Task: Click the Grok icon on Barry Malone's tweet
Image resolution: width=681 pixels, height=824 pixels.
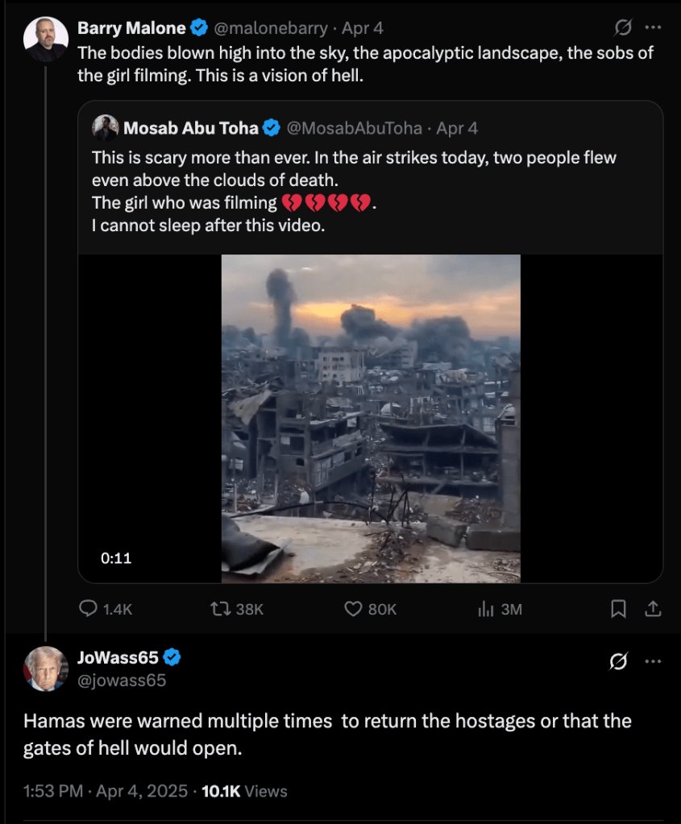Action: click(x=623, y=28)
